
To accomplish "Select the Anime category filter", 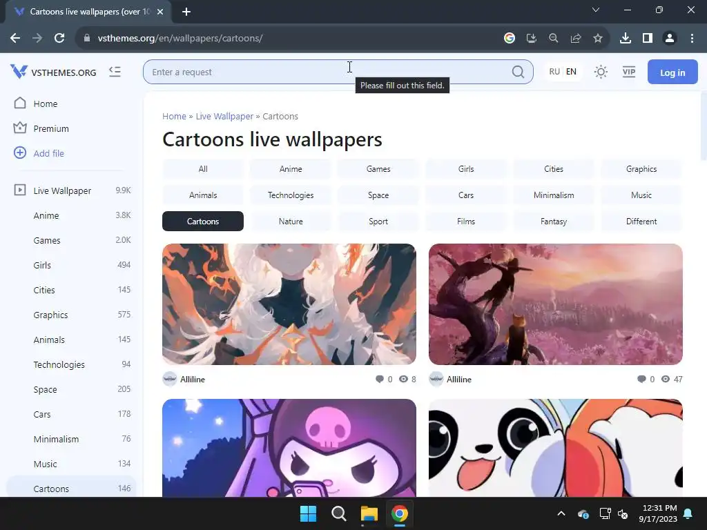I will pos(291,169).
